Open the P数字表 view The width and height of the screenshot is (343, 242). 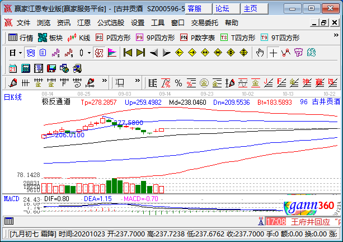(x=198, y=38)
